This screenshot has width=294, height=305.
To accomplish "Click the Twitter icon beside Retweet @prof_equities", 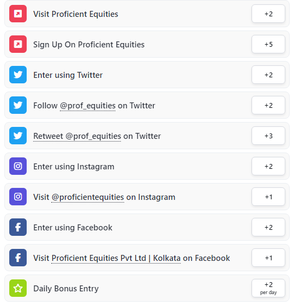I will [x=18, y=136].
